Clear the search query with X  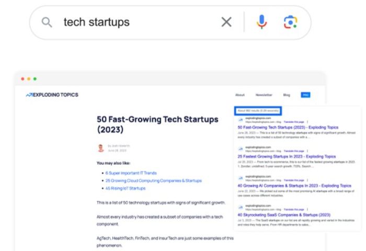226,22
